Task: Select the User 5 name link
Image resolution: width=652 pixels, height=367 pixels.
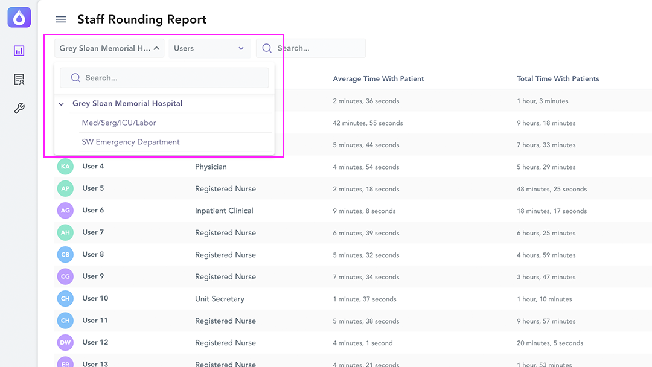Action: coord(93,188)
